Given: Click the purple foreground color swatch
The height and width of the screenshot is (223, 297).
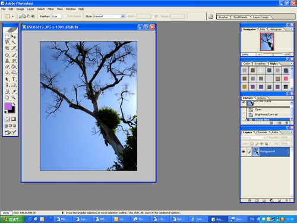Looking at the screenshot, I should click(8, 106).
